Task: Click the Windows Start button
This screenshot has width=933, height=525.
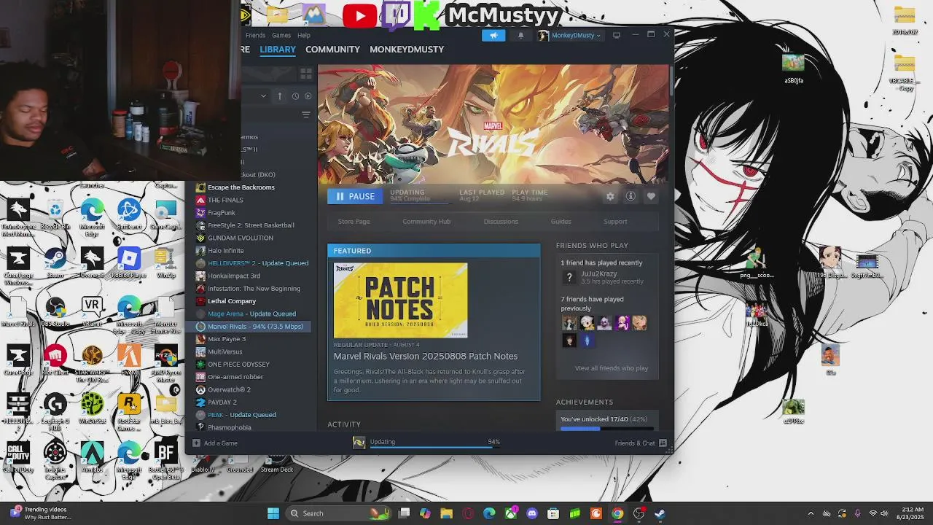Action: [x=273, y=513]
